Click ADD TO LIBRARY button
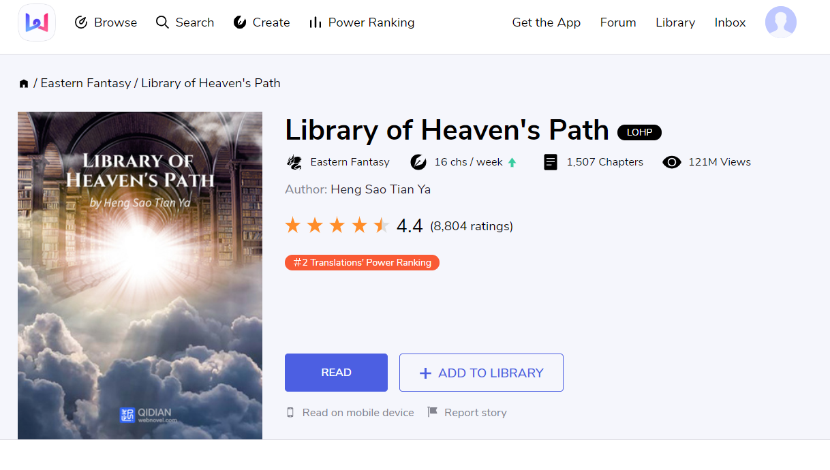 481,373
